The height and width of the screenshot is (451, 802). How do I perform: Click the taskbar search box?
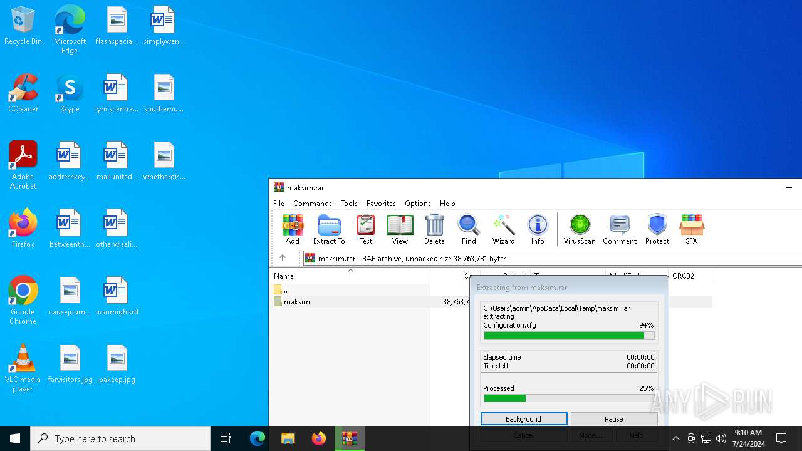120,438
